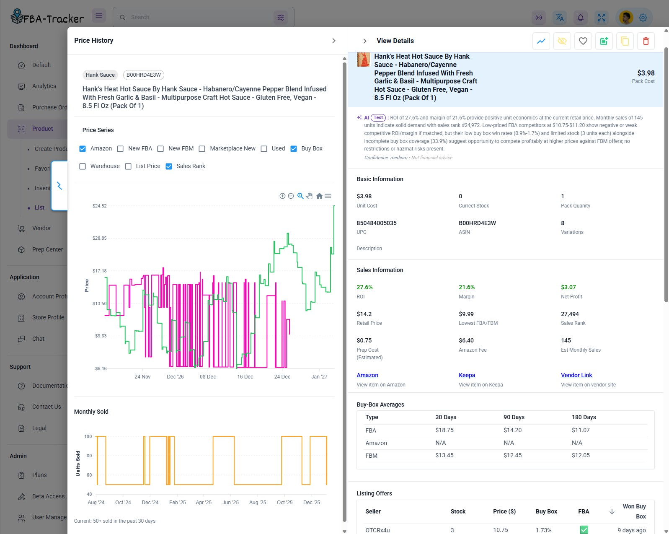
Task: Open the Vendor Link
Action: (x=576, y=376)
